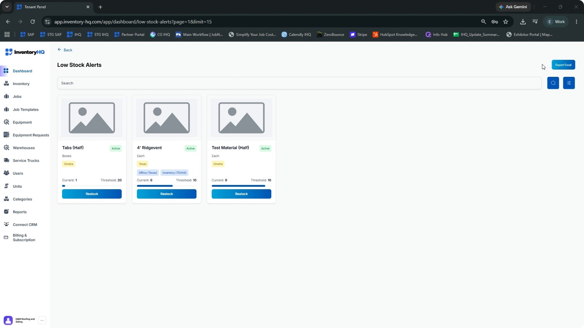Open the Chrome downloads icon
This screenshot has width=584, height=328.
(523, 22)
